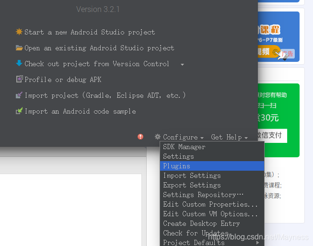Check out project from Version Control
313x246 pixels.
click(97, 64)
